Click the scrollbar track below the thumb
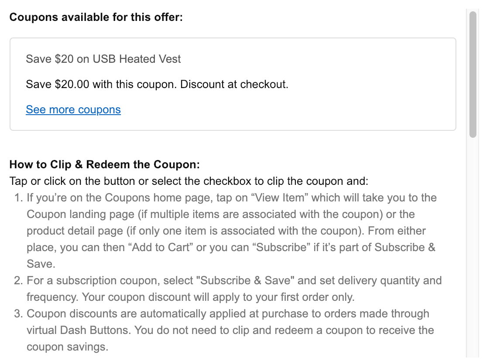Image resolution: width=493 pixels, height=361 pixels. click(x=472, y=244)
